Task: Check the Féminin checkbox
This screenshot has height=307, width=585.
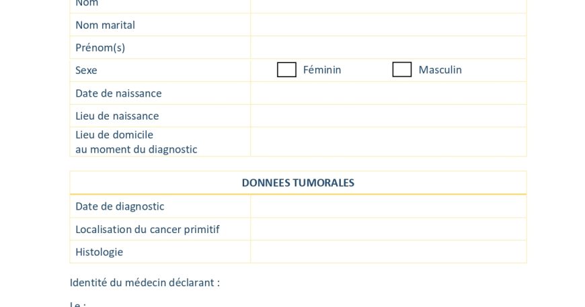Action: tap(286, 70)
